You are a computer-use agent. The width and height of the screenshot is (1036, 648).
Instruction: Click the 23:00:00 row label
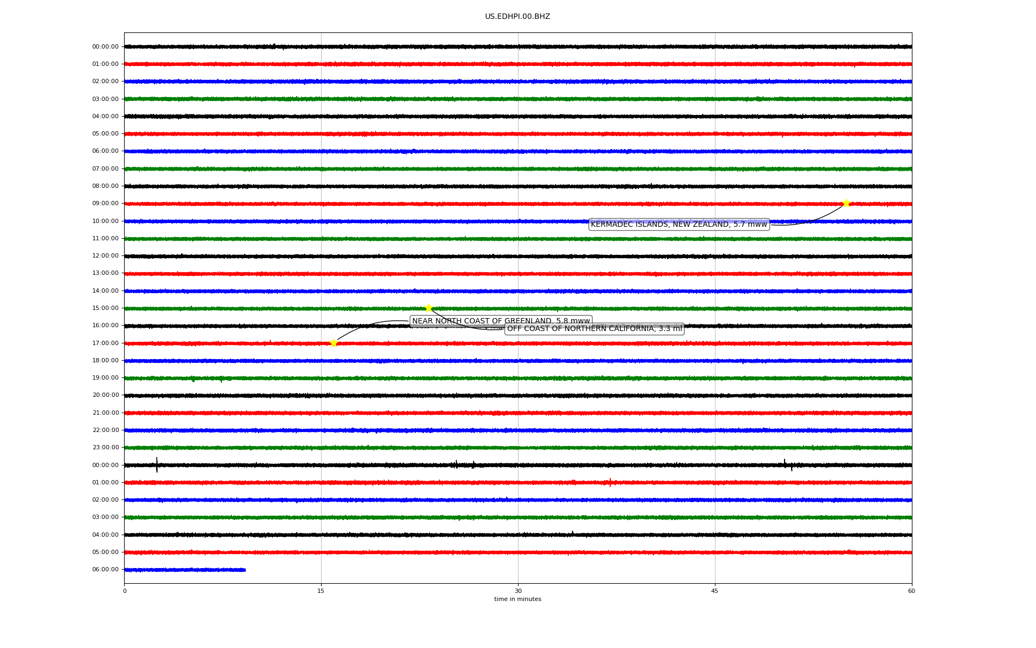(x=105, y=447)
